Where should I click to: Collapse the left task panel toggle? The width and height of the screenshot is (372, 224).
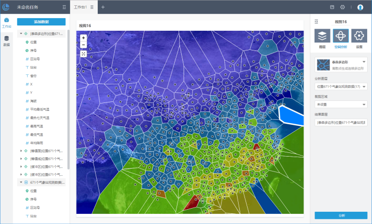64,7
